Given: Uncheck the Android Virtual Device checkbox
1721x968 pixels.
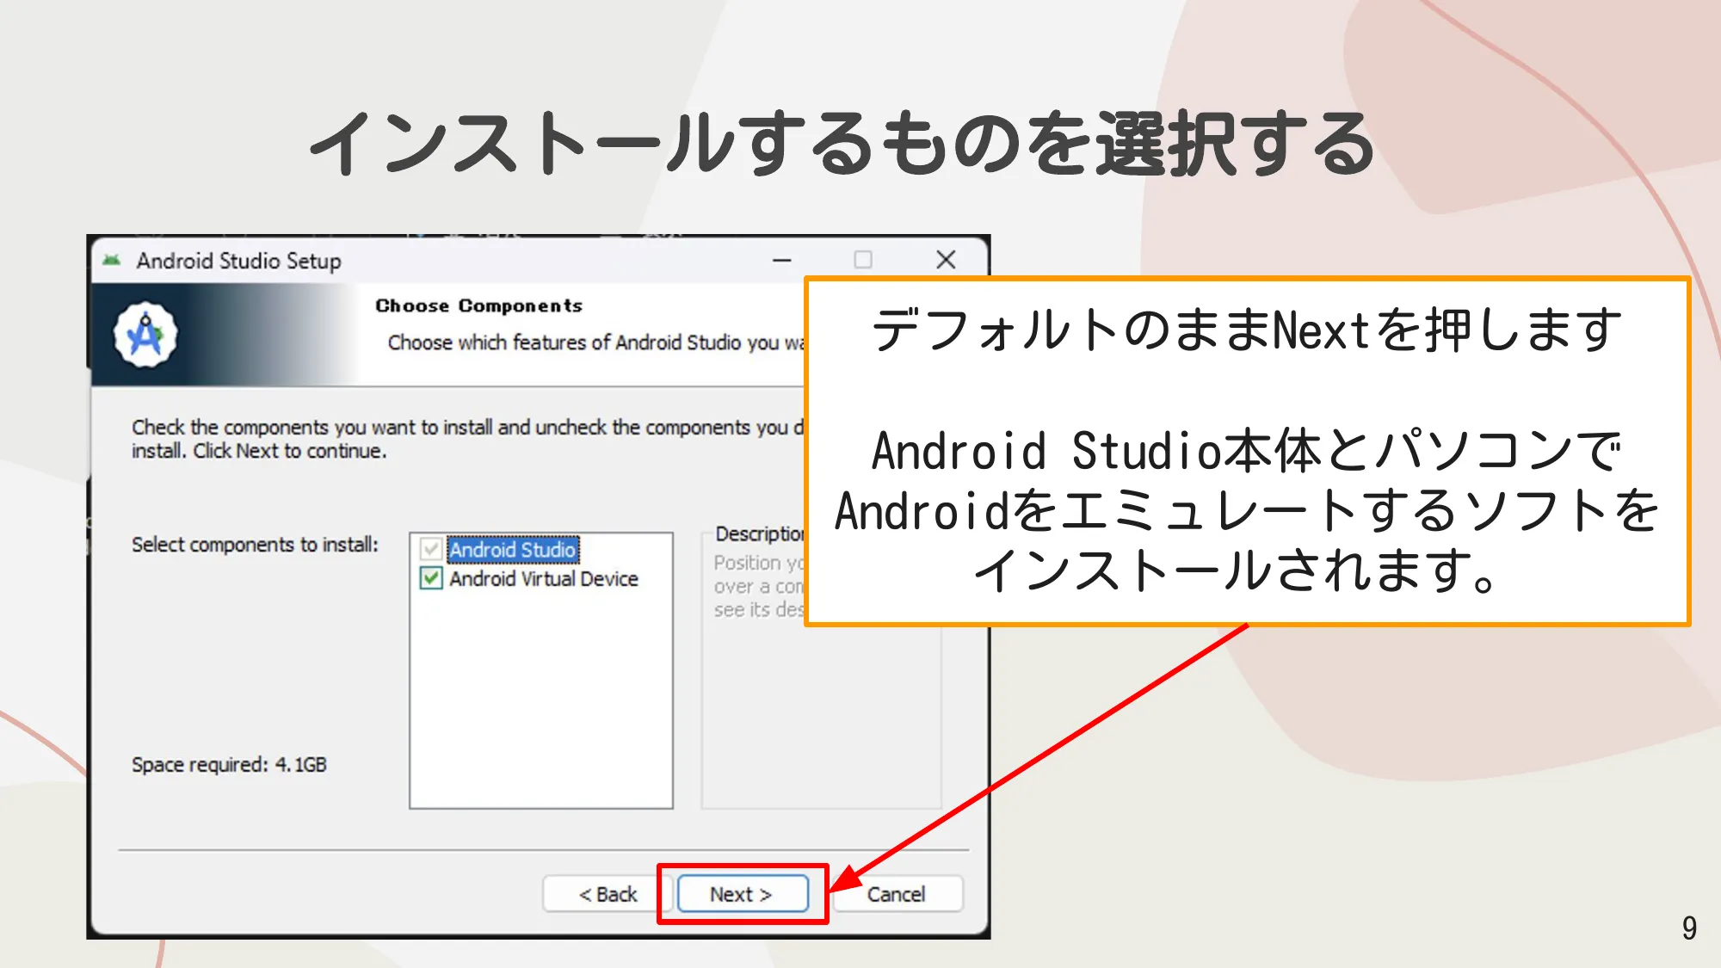Looking at the screenshot, I should point(431,578).
